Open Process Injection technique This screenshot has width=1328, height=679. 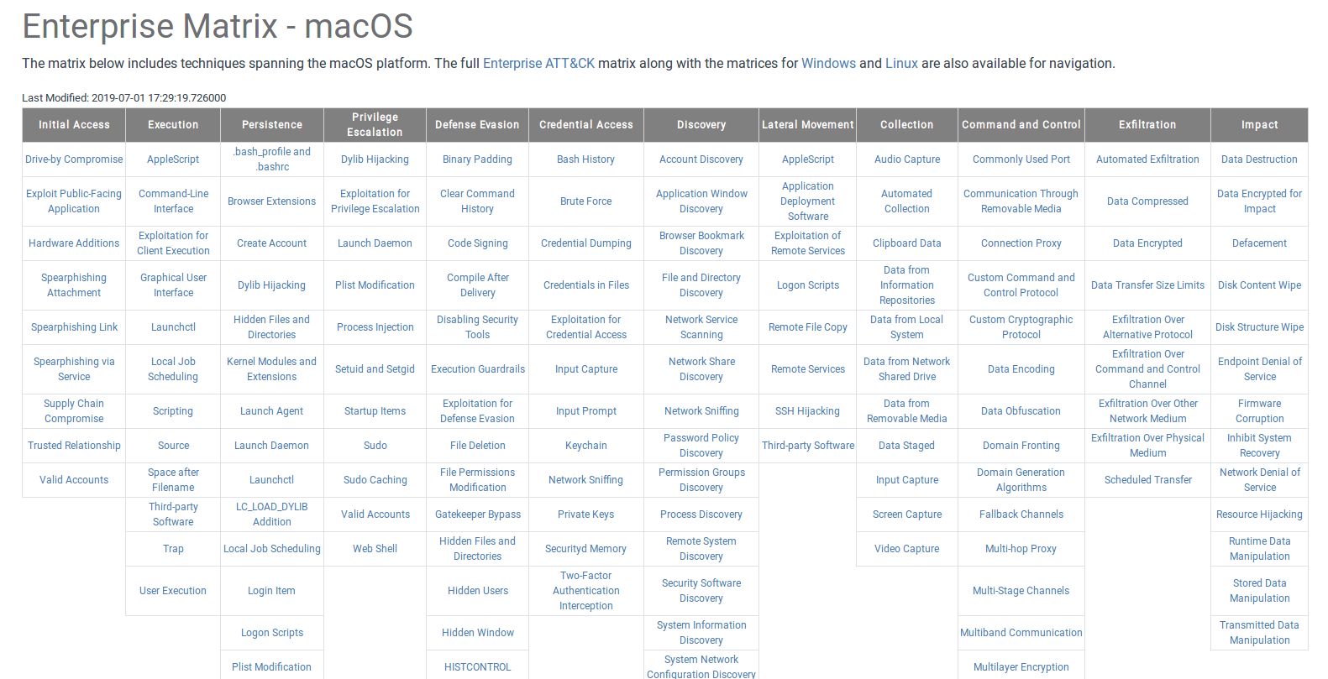point(375,326)
